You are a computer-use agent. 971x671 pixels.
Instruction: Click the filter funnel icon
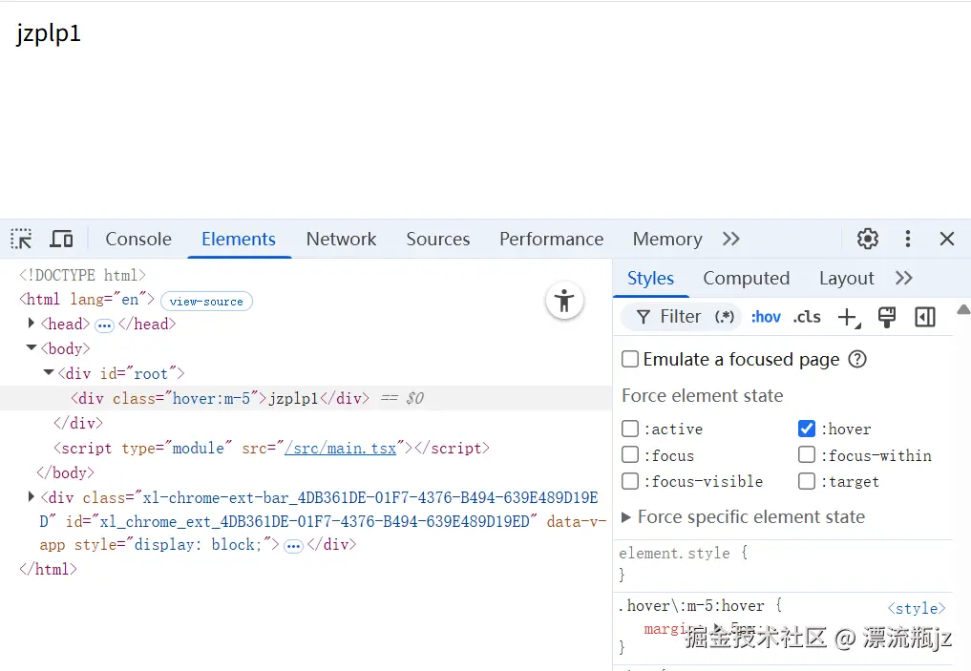click(x=644, y=317)
